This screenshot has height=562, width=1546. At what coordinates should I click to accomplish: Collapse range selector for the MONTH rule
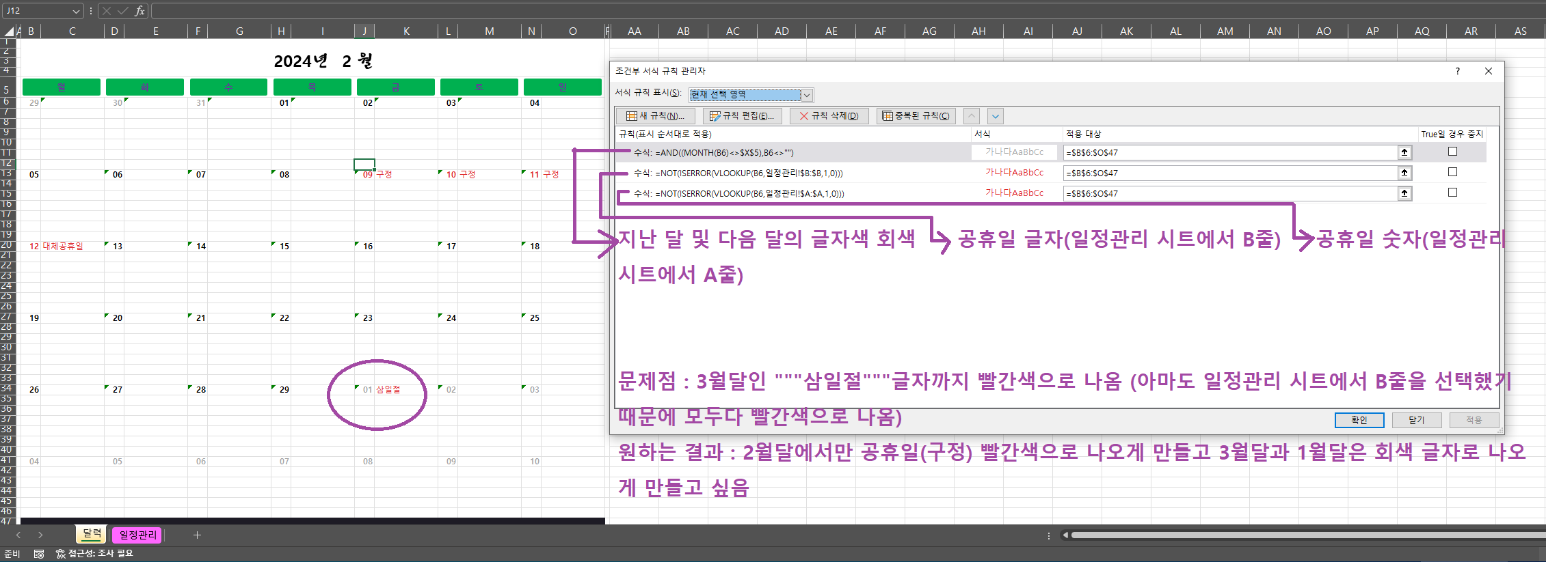pyautogui.click(x=1404, y=152)
